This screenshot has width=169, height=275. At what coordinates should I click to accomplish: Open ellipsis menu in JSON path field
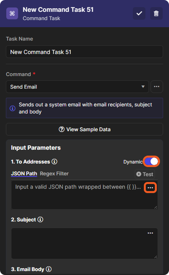point(150,188)
